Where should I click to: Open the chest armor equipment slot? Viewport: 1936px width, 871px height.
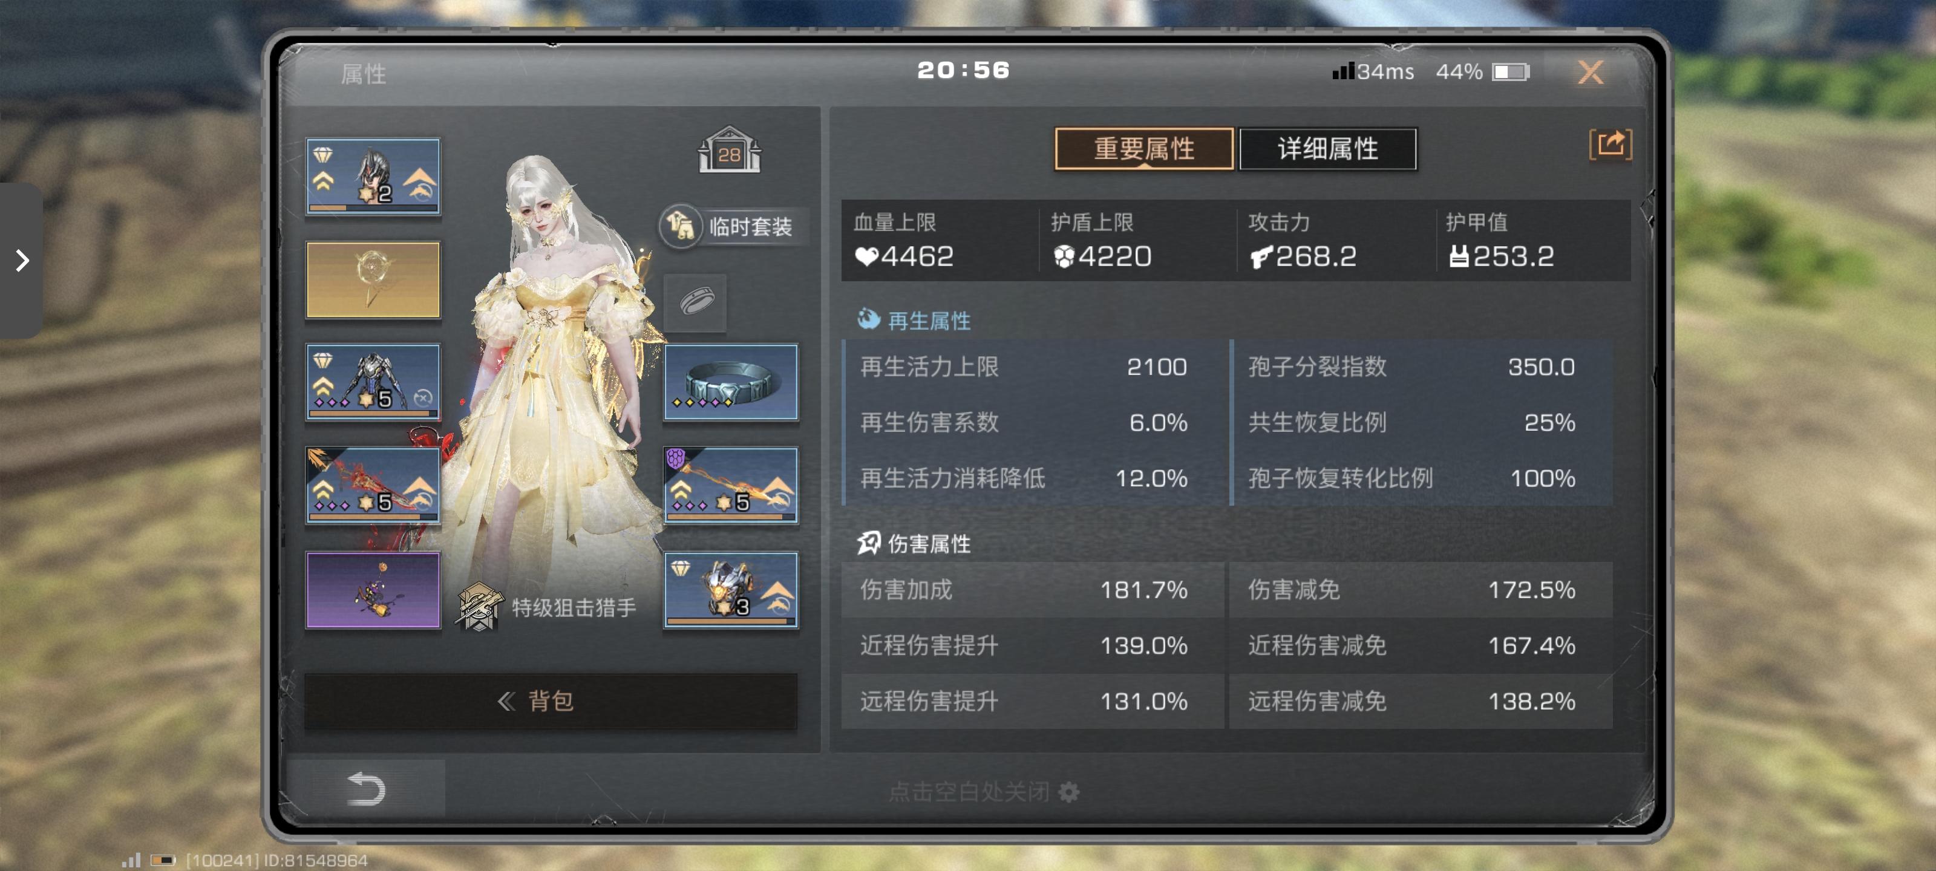(x=373, y=382)
